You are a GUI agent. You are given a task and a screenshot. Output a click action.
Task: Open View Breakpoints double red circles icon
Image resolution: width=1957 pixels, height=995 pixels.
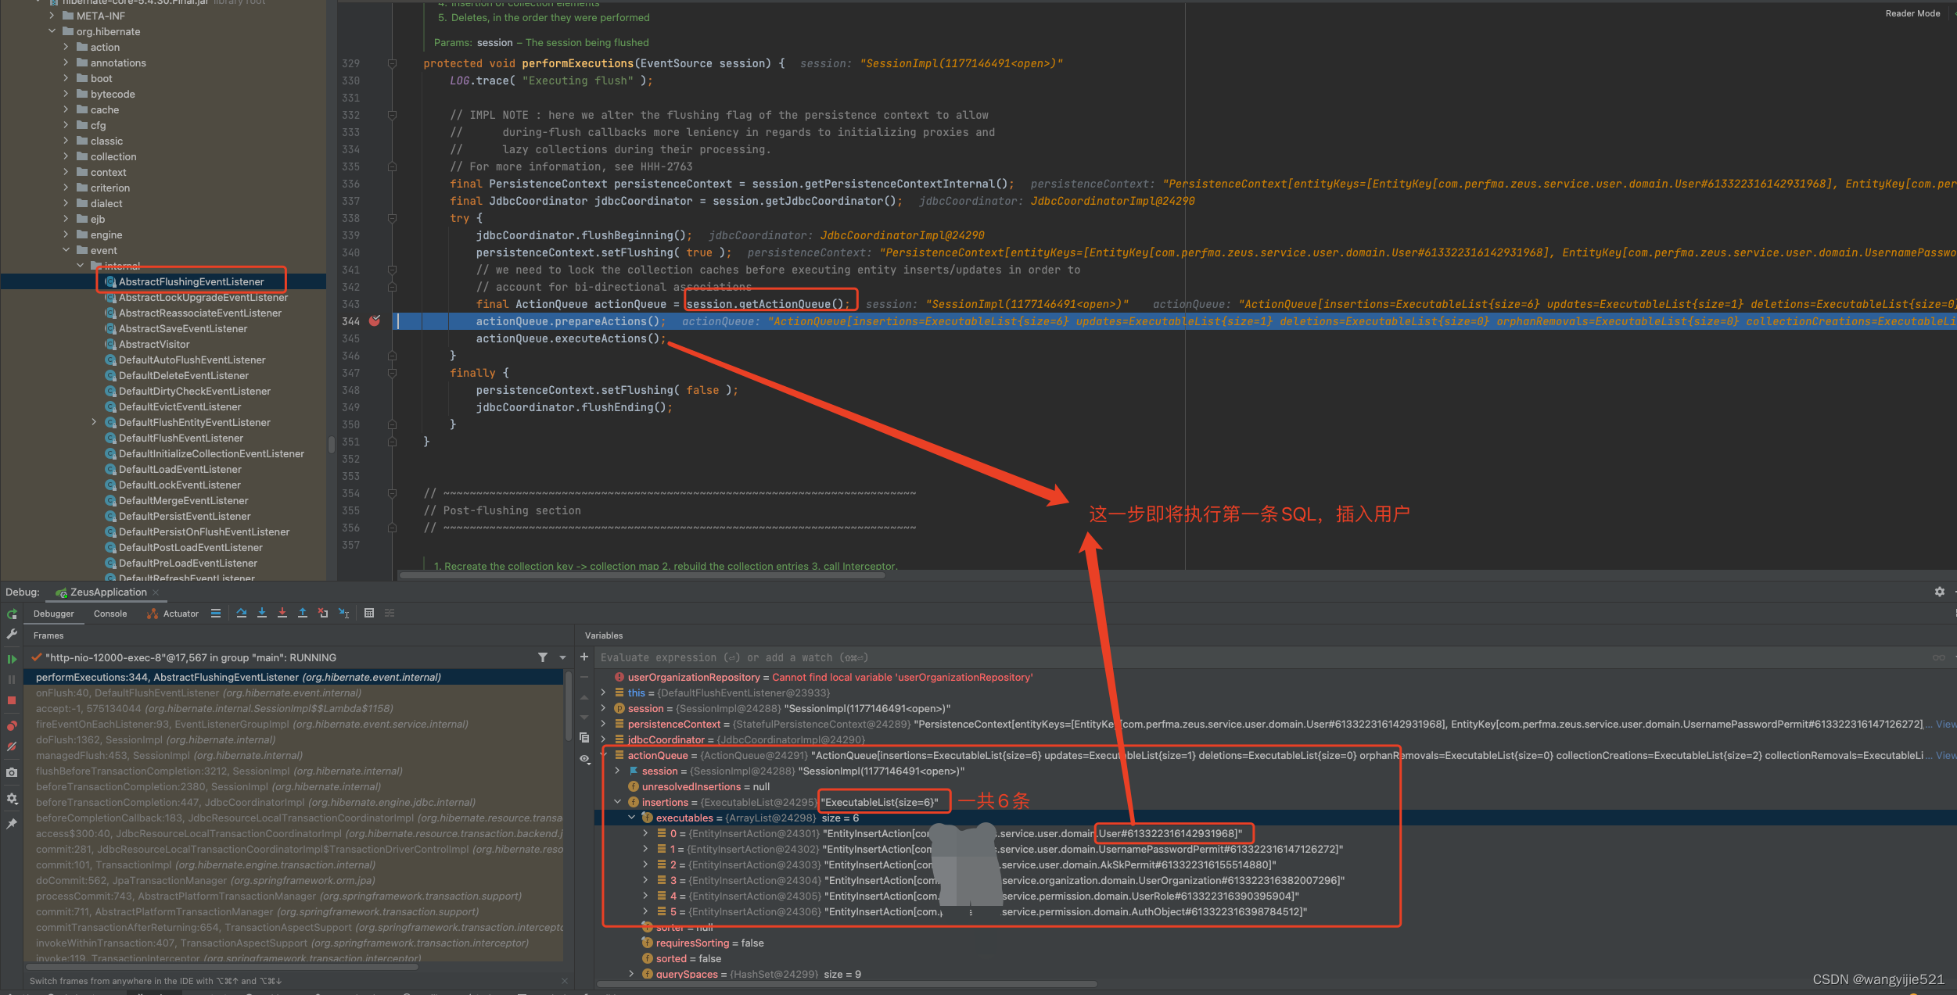tap(12, 726)
